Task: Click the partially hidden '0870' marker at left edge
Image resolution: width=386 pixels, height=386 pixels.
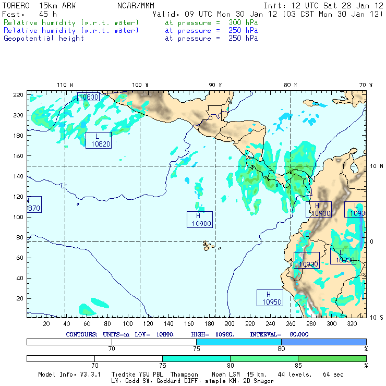Action: [34, 204]
